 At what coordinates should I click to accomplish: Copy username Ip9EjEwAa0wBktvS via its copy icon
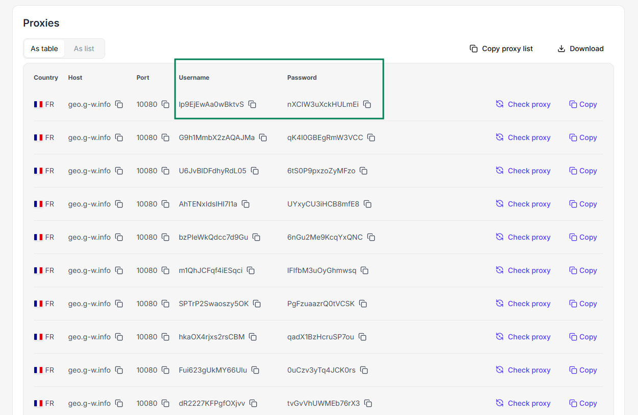point(252,104)
